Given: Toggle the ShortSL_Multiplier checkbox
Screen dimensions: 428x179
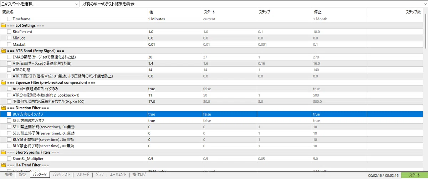Looking at the screenshot, I should coord(9,159).
